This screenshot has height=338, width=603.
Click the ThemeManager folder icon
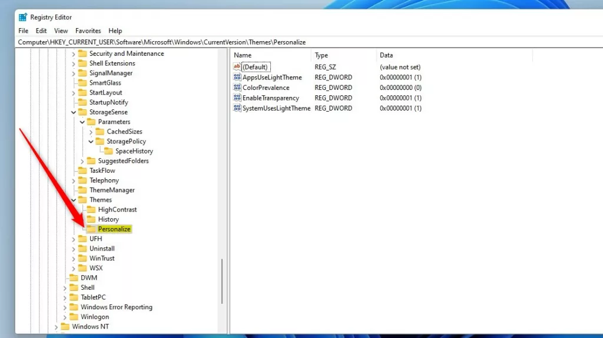click(82, 190)
